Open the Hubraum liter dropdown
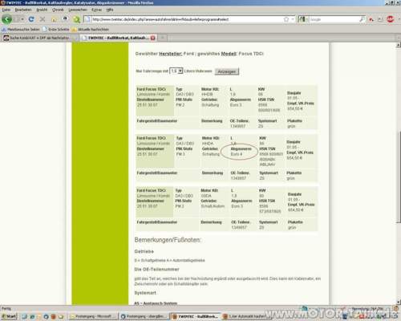Viewport: 401px width, 321px height. 176,71
